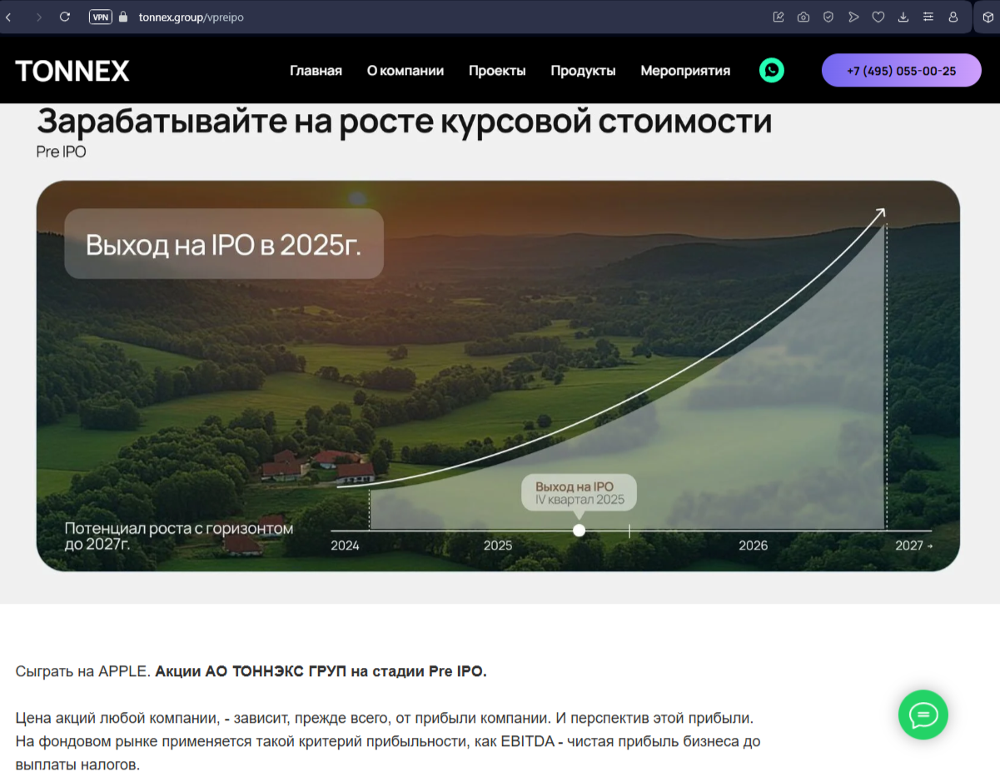This screenshot has width=1000, height=777.
Task: Open the green chat widget button
Action: point(923,715)
